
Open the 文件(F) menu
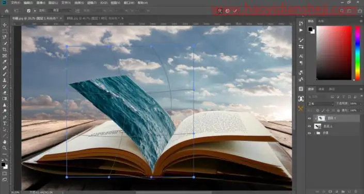(x=15, y=3)
